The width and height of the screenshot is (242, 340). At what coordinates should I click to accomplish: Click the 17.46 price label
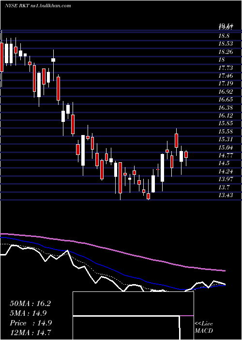[226, 76]
